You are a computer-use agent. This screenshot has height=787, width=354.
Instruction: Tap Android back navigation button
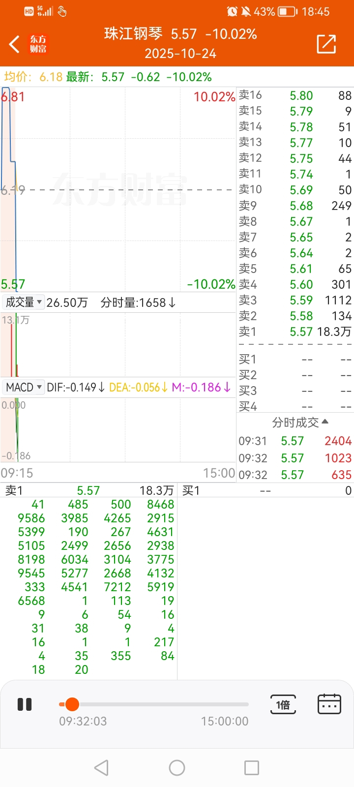[x=101, y=768]
